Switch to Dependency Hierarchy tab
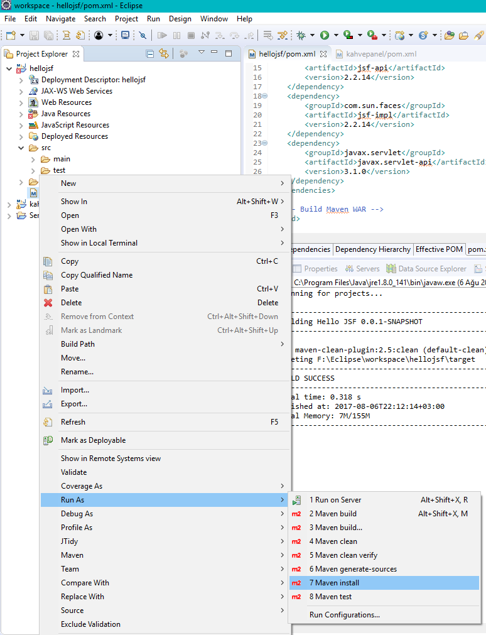 [373, 249]
